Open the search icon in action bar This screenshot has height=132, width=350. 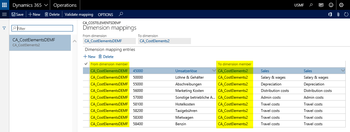(x=121, y=14)
